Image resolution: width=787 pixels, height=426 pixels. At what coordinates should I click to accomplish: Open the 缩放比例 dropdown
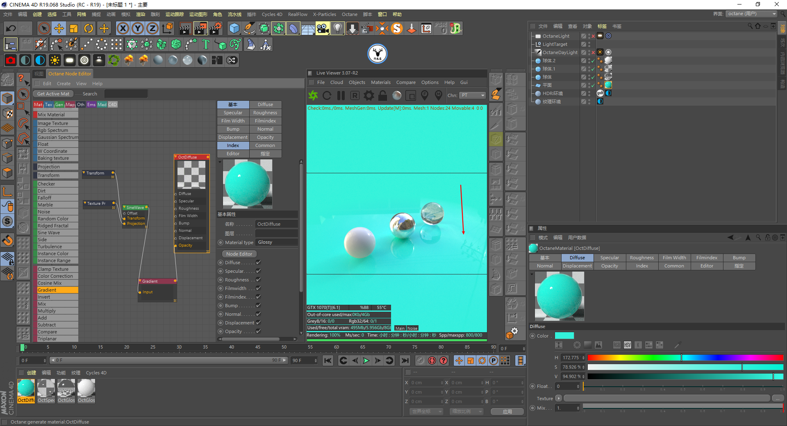click(466, 411)
